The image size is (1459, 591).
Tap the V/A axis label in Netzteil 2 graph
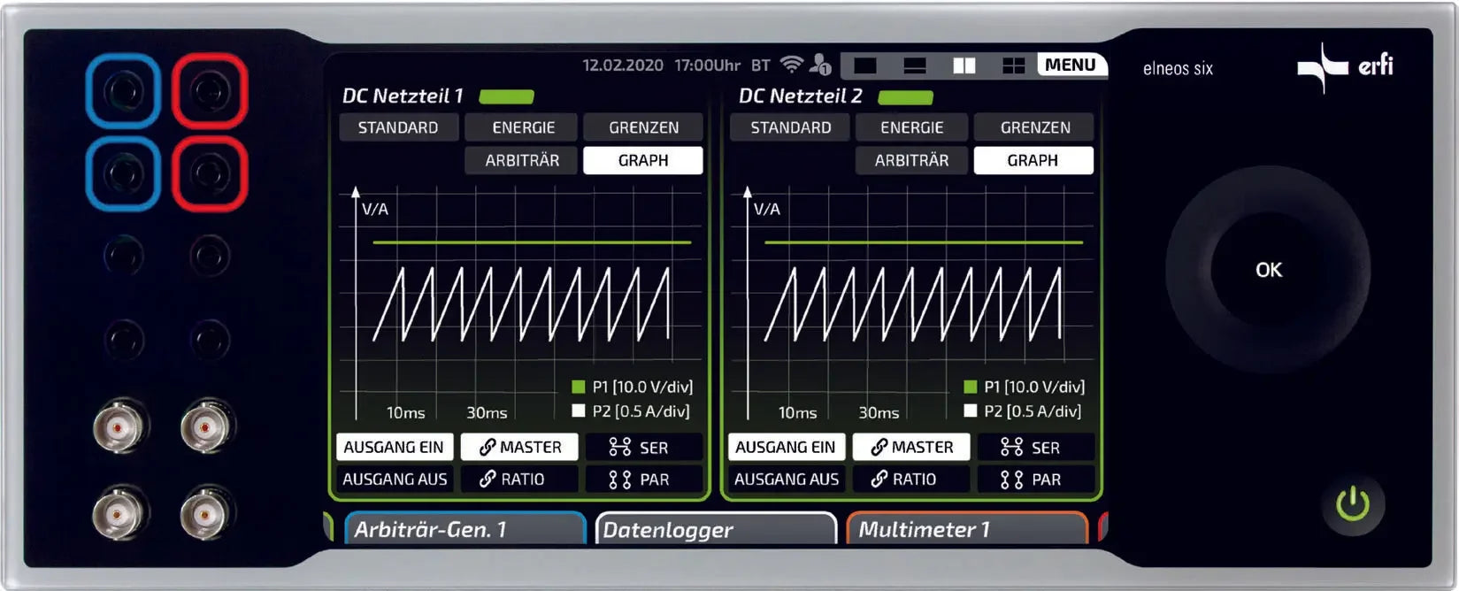tap(767, 209)
